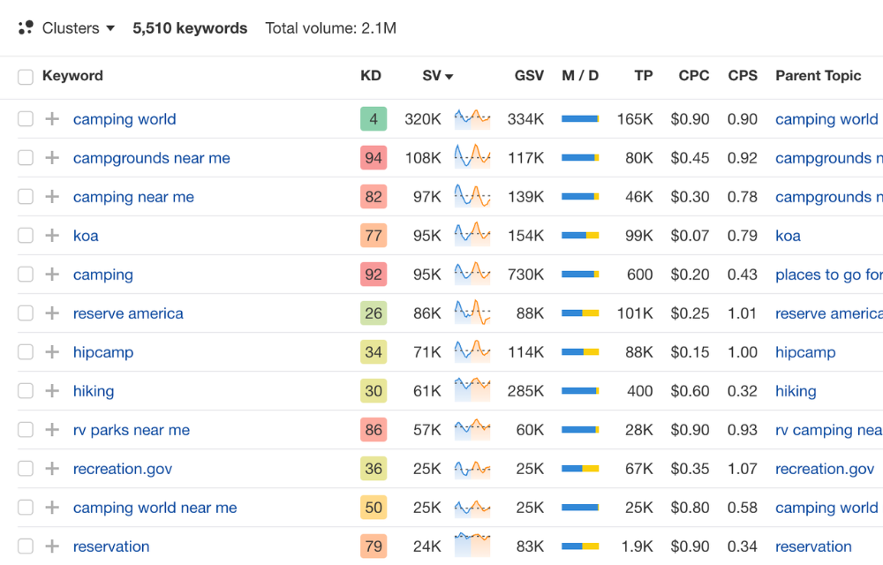The width and height of the screenshot is (883, 565).
Task: Visit the koa Parent Topic link
Action: click(788, 236)
